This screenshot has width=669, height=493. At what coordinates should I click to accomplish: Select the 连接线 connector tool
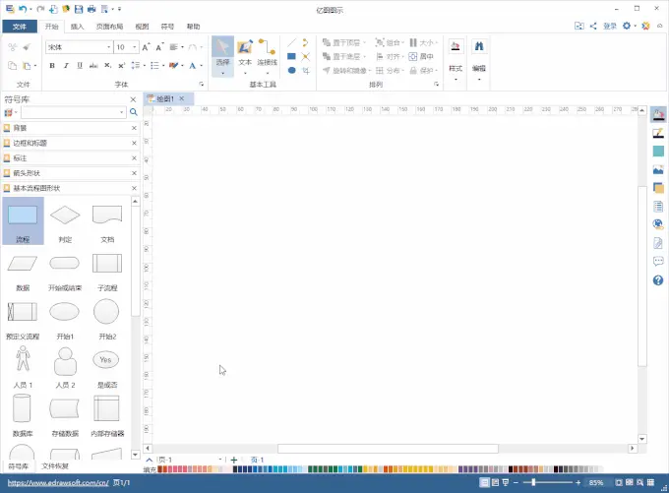click(x=267, y=56)
